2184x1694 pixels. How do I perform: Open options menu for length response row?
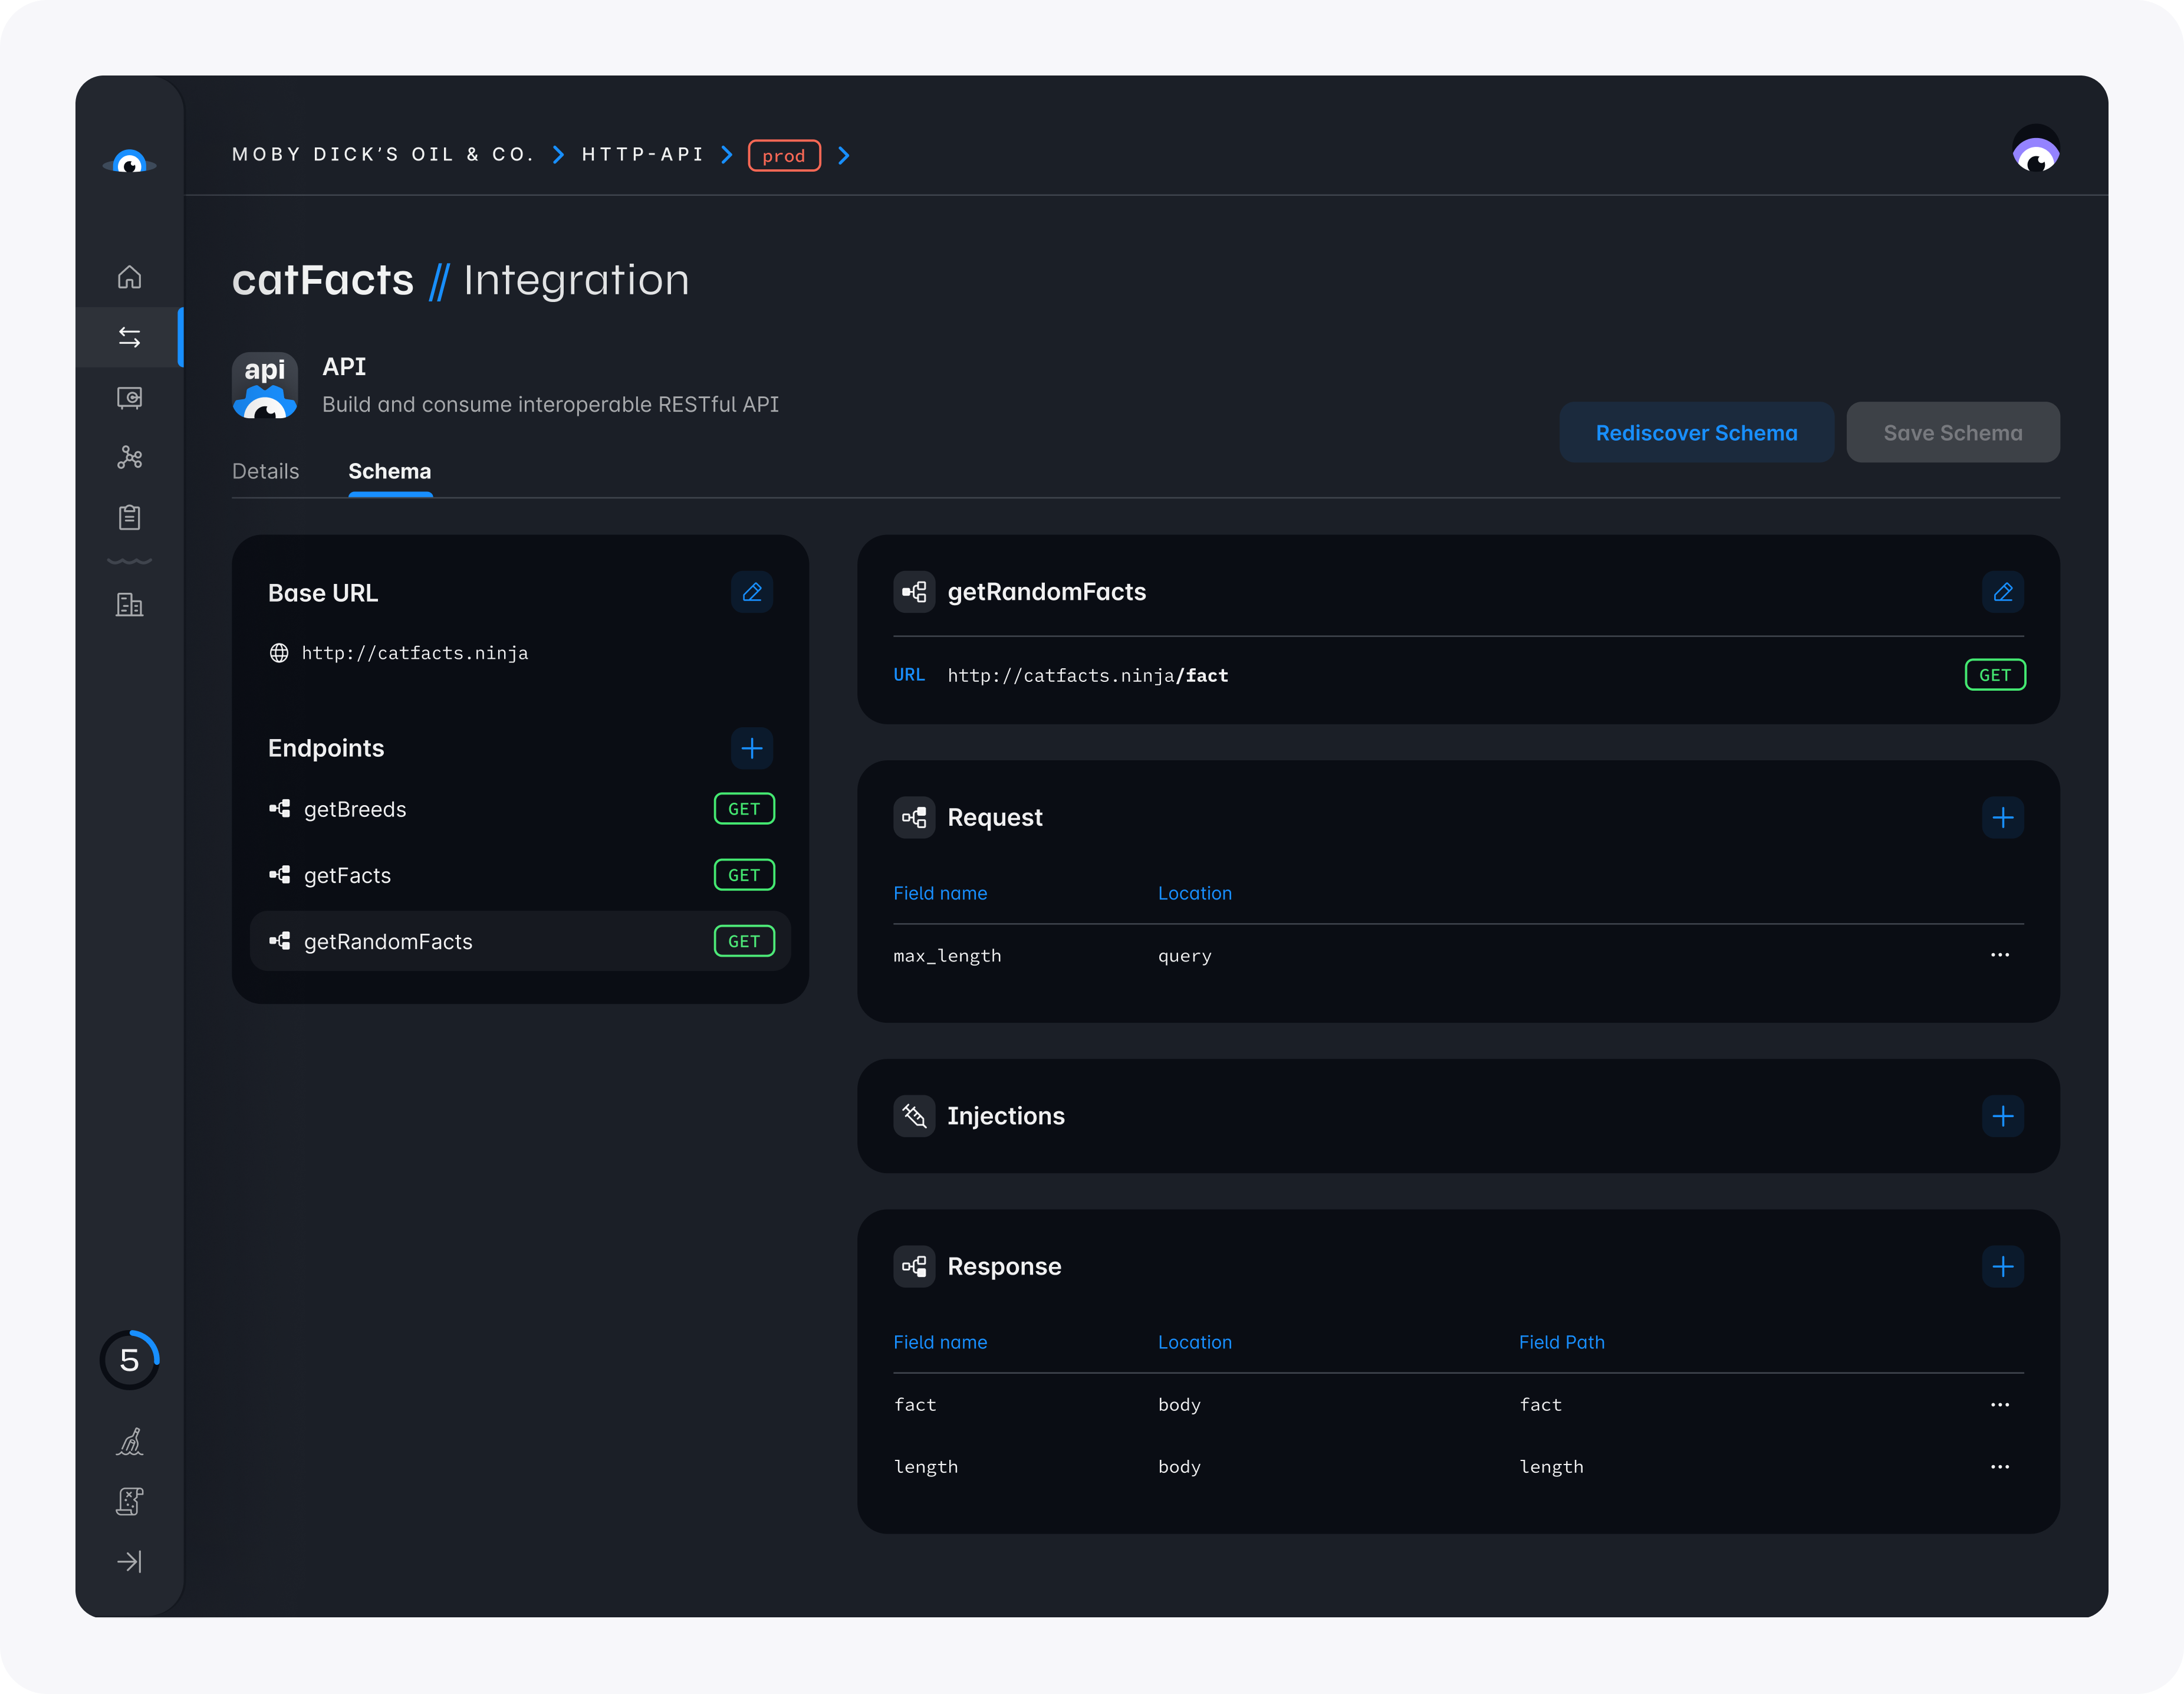pyautogui.click(x=1999, y=1467)
